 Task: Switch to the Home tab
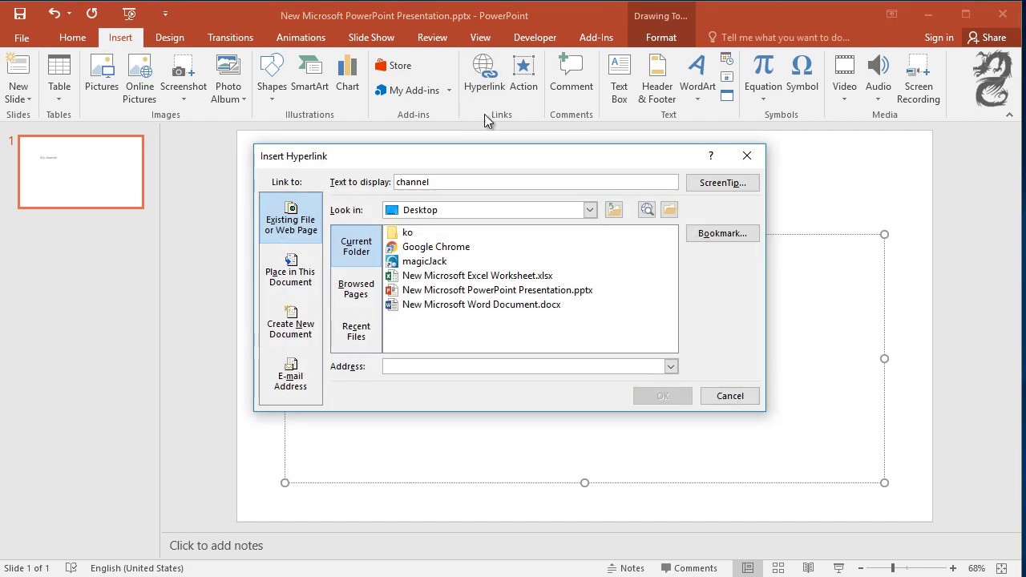(72, 38)
